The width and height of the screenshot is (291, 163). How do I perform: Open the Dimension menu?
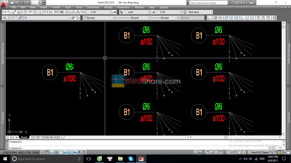pyautogui.click(x=93, y=7)
